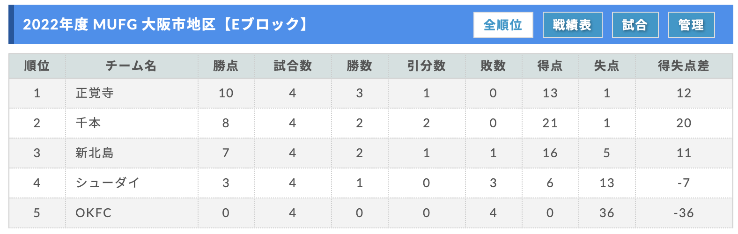The width and height of the screenshot is (738, 234).
Task: Click the チーム名 column header
Action: point(132,66)
